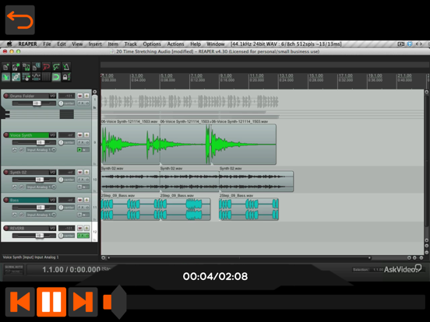
Task: Arm the Bass track for recording
Action: click(6, 200)
